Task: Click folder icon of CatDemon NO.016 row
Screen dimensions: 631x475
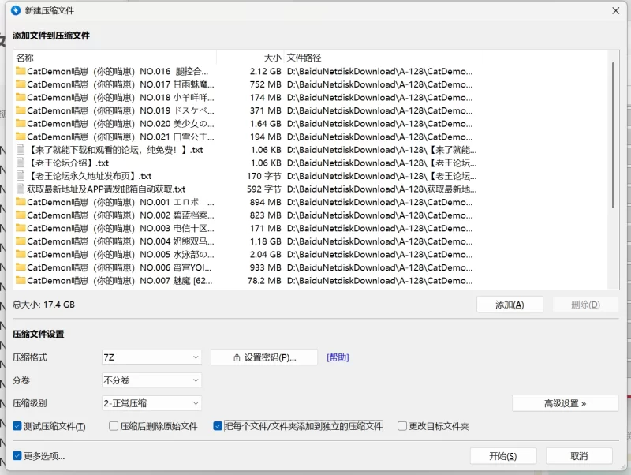Action: (x=21, y=71)
